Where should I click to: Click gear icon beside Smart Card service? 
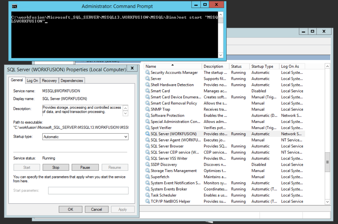click(x=147, y=91)
